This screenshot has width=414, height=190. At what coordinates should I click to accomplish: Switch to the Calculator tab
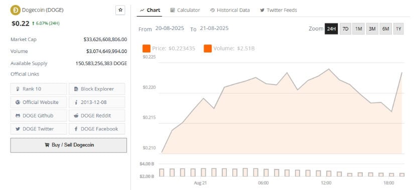185,10
